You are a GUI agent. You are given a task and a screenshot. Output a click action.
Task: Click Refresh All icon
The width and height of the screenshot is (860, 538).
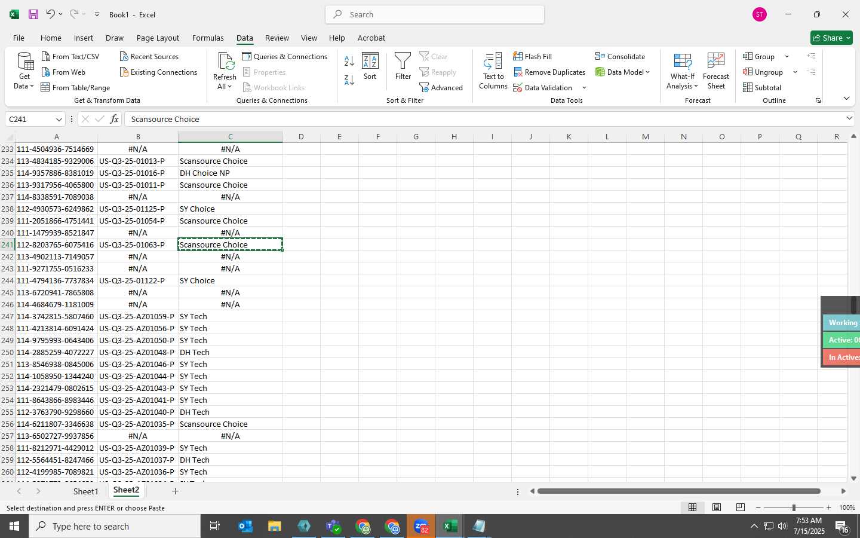tap(225, 71)
